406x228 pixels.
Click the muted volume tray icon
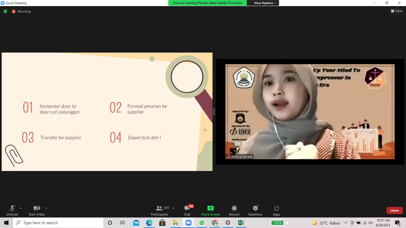371,223
